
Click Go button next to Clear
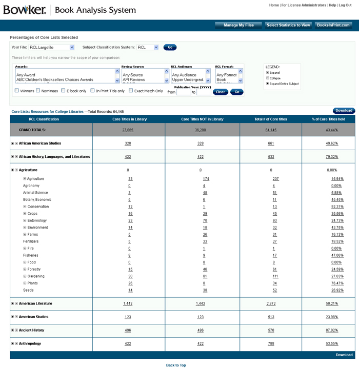coord(237,92)
